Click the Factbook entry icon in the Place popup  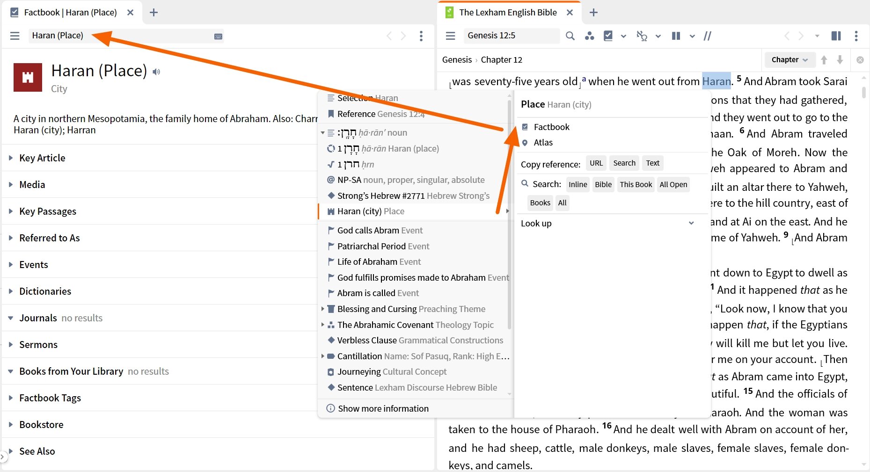525,126
